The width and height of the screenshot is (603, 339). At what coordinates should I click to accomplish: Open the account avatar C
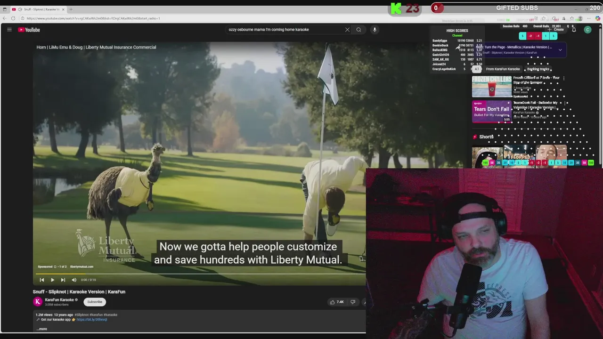[587, 30]
